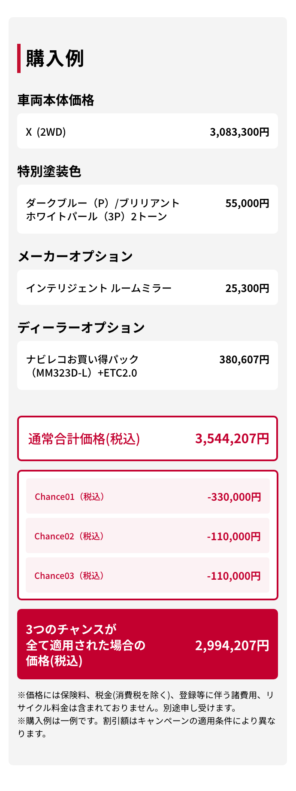Click the 380,607円 dealer option price

click(x=244, y=359)
